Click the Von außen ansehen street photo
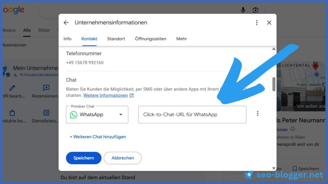The width and height of the screenshot is (328, 184). [x=303, y=99]
